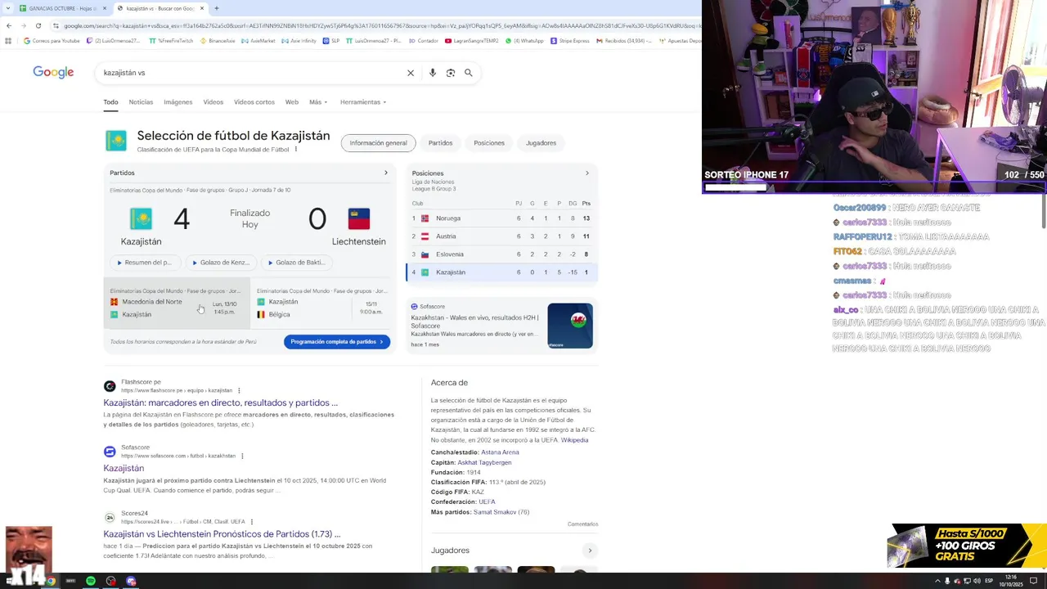Screen dimensions: 1047x589
Task: Click the Astana Arena stadium link
Action: pyautogui.click(x=500, y=452)
